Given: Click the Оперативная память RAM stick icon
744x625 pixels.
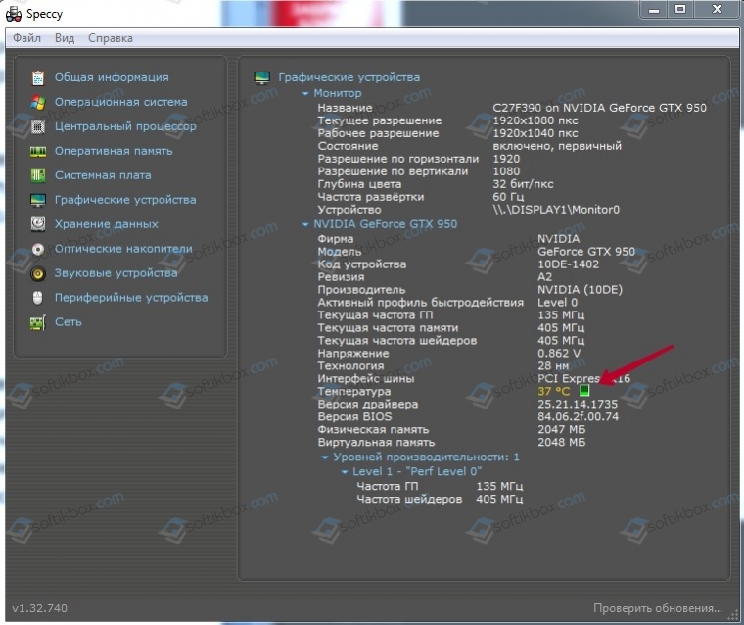Looking at the screenshot, I should 38,152.
